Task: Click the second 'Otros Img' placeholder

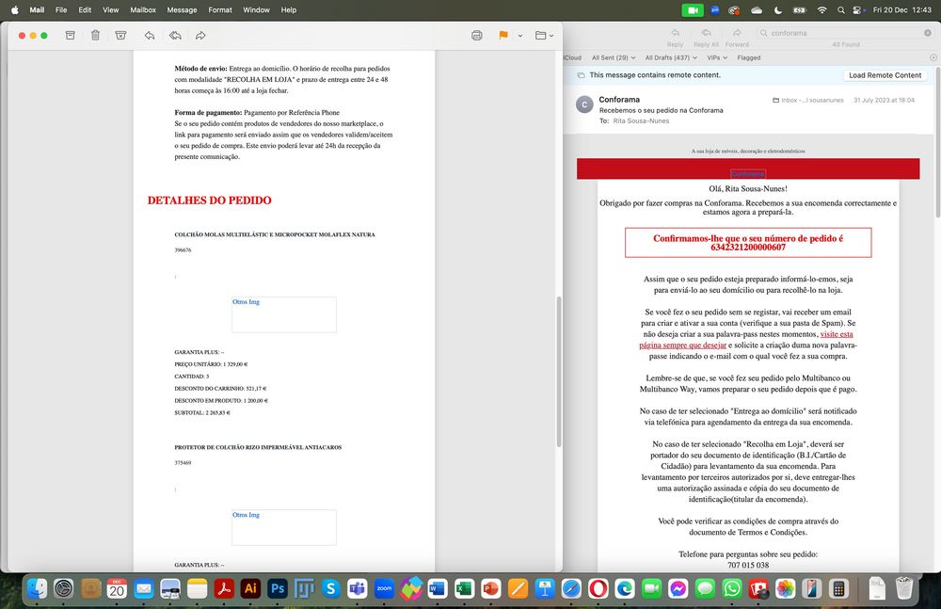Action: (x=284, y=527)
